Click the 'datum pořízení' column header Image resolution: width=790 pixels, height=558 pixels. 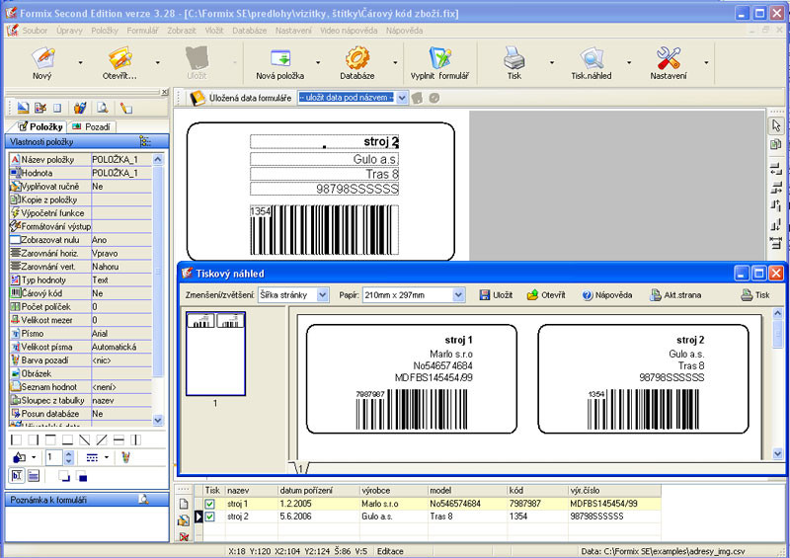[x=318, y=490]
